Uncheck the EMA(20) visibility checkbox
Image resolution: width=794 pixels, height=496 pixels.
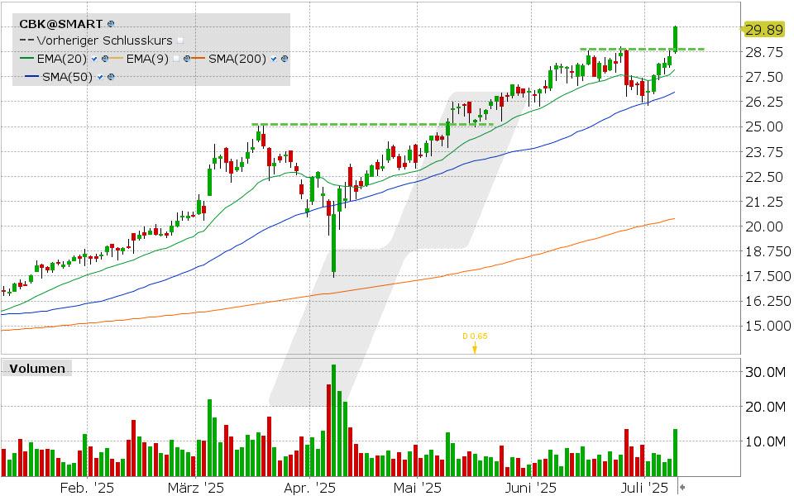(94, 59)
